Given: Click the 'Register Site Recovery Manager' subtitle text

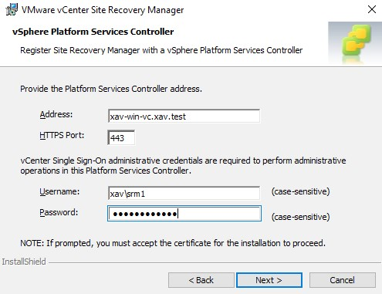Looking at the screenshot, I should click(x=161, y=50).
